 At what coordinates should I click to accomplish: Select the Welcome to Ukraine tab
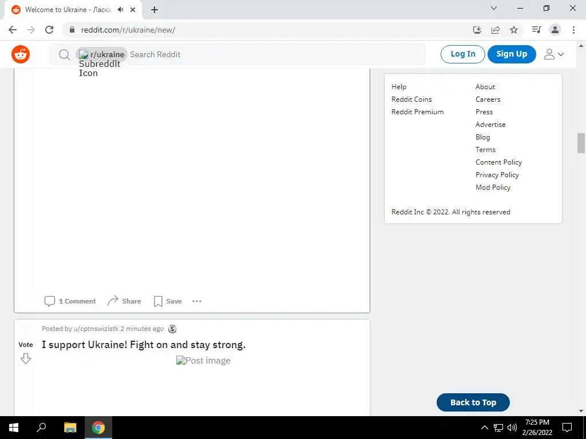(x=73, y=10)
